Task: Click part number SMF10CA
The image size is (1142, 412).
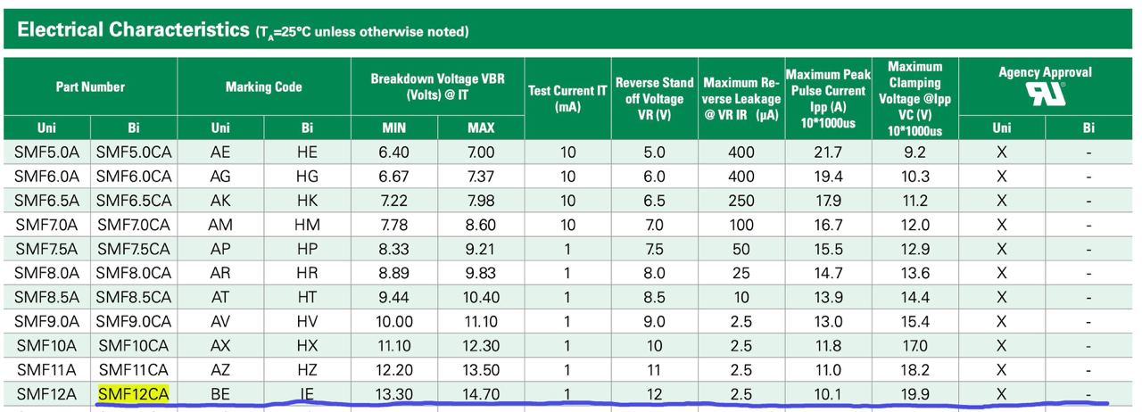Action: click(135, 345)
